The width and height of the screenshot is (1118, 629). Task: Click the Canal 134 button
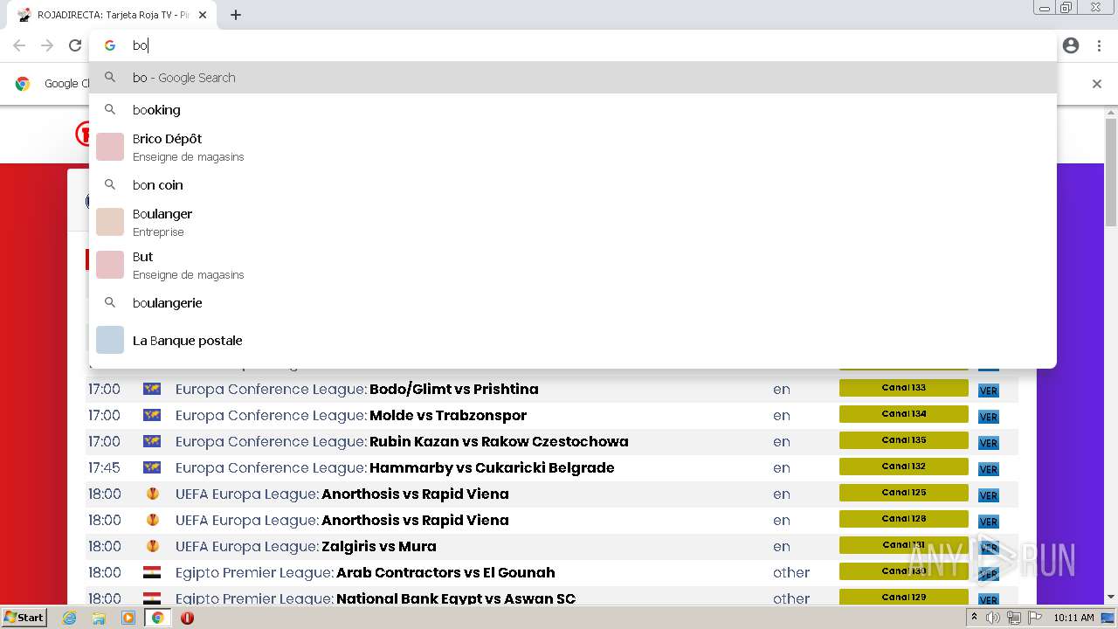tap(903, 414)
